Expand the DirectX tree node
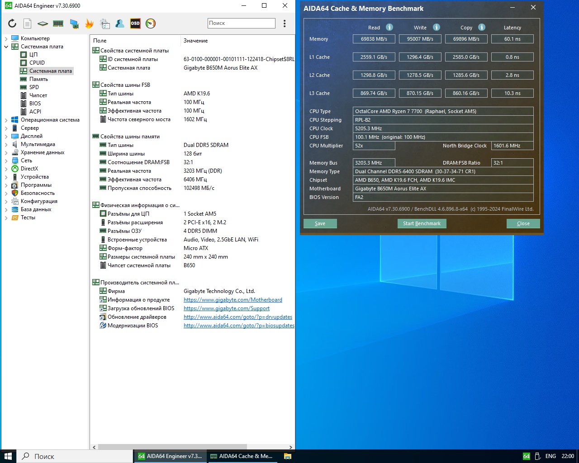This screenshot has height=463, width=579. pos(6,169)
